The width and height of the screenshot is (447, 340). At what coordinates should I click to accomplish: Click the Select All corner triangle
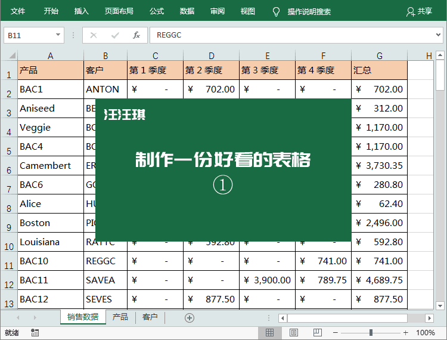pyautogui.click(x=9, y=55)
